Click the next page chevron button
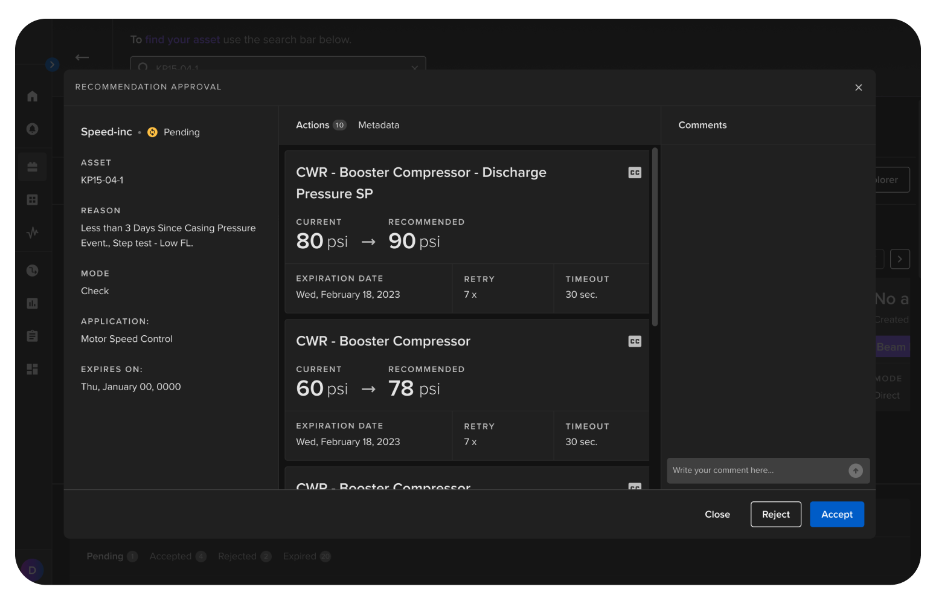936x604 pixels. (x=900, y=259)
